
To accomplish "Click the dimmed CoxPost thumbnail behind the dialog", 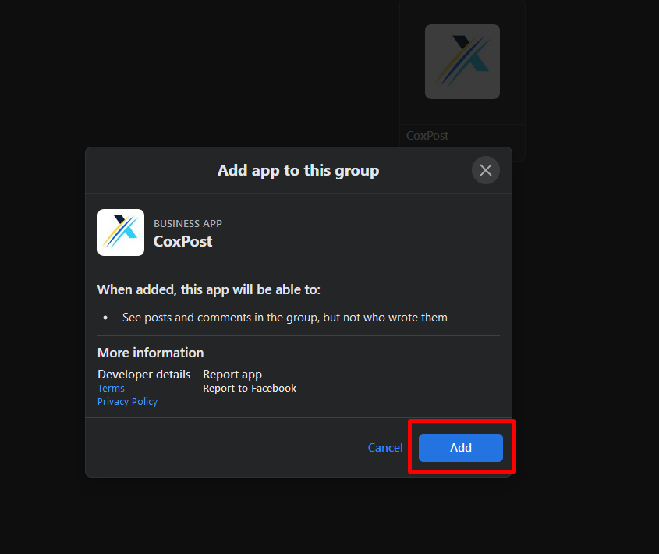I will pyautogui.click(x=462, y=62).
